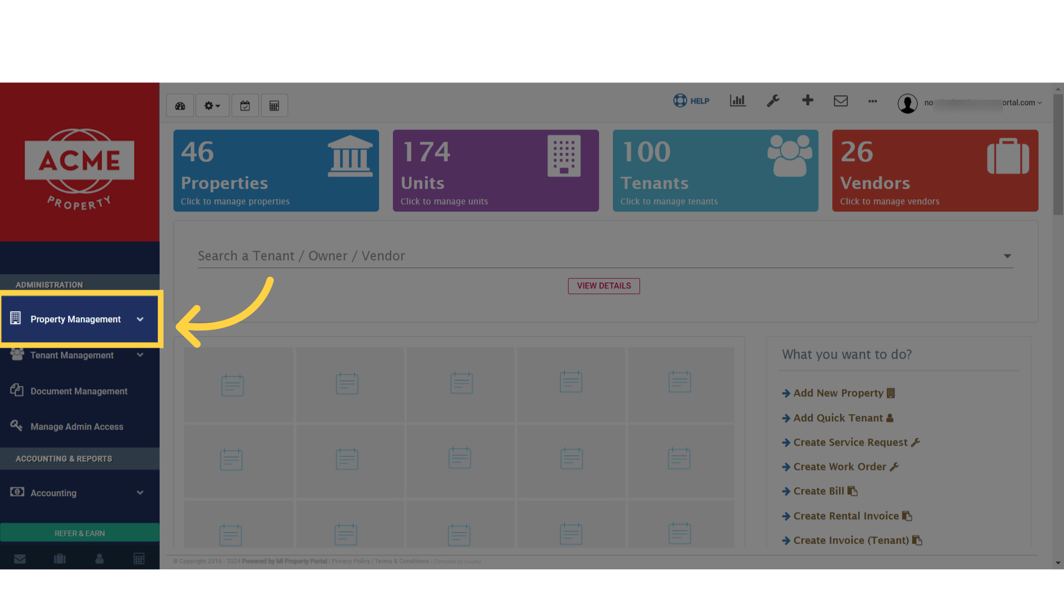Click the briefcase icon at the sidebar bottom
The image size is (1064, 598).
point(60,559)
